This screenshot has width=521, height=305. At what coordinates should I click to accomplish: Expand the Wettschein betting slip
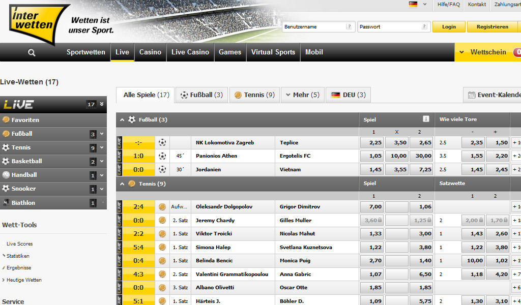(x=461, y=52)
